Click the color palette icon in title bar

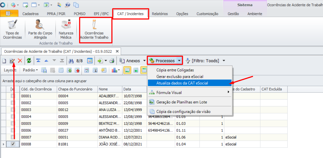tap(59, 5)
